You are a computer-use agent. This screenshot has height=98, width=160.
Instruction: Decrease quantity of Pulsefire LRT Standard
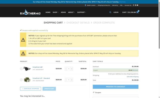66,80
